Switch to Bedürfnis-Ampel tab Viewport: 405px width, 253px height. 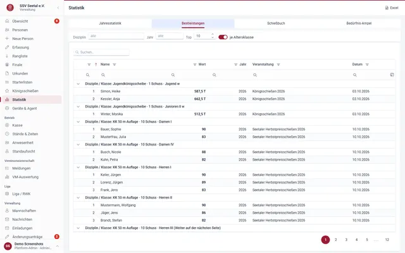coord(359,23)
